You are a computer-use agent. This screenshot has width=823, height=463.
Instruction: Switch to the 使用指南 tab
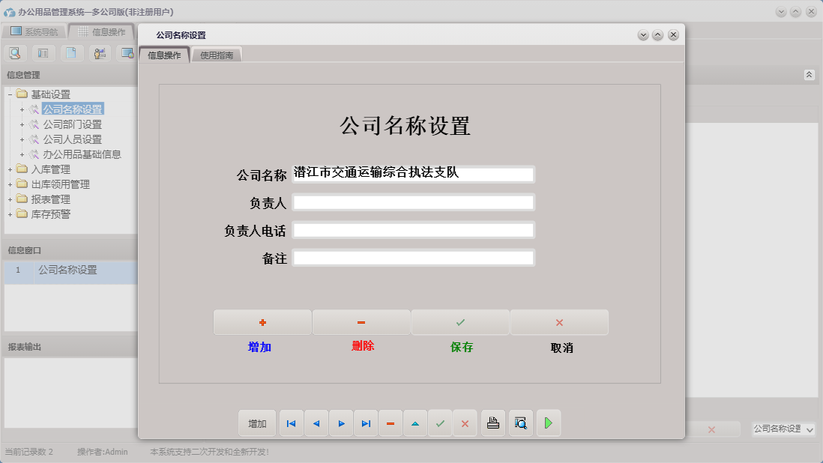tap(217, 54)
